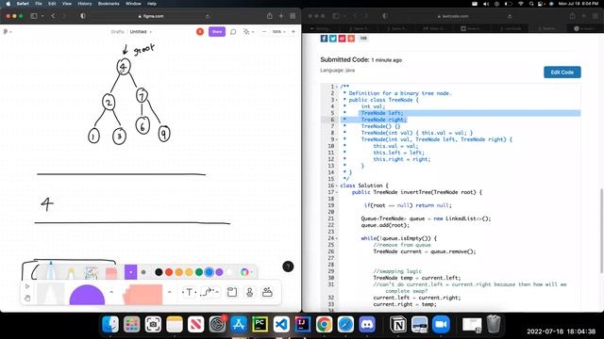This screenshot has width=604, height=339.
Task: Collapse the code fold at line 24
Action: 336,238
